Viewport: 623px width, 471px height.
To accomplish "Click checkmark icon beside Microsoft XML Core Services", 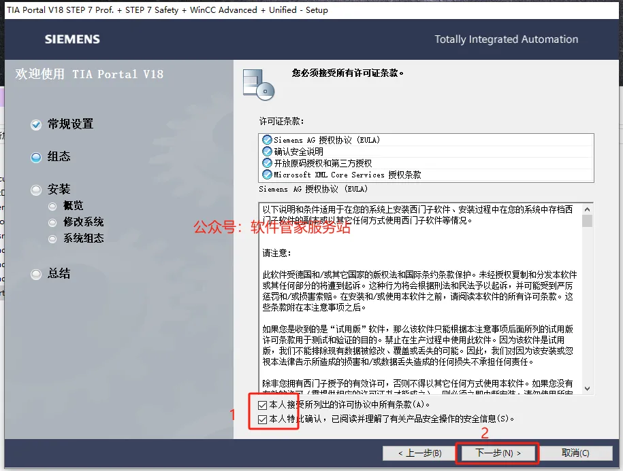I will tap(268, 175).
